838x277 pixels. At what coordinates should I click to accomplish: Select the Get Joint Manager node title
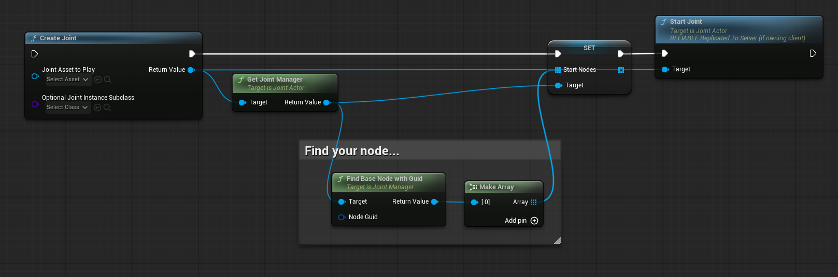(x=275, y=80)
